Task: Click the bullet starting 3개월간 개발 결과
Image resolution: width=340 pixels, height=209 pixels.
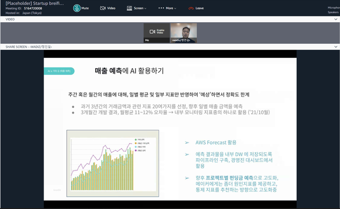Action: click(175, 112)
